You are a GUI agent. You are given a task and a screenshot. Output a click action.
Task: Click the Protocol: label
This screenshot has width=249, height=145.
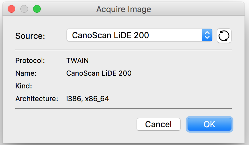click(30, 61)
